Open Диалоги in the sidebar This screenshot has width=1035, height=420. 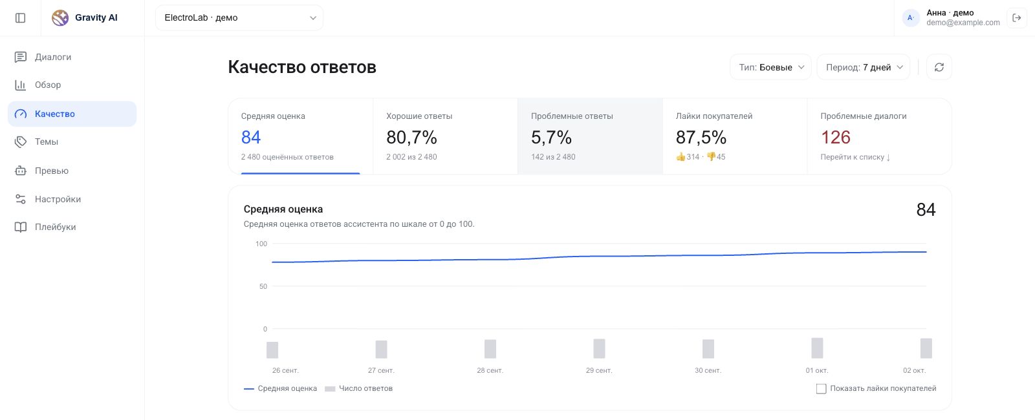click(x=72, y=57)
